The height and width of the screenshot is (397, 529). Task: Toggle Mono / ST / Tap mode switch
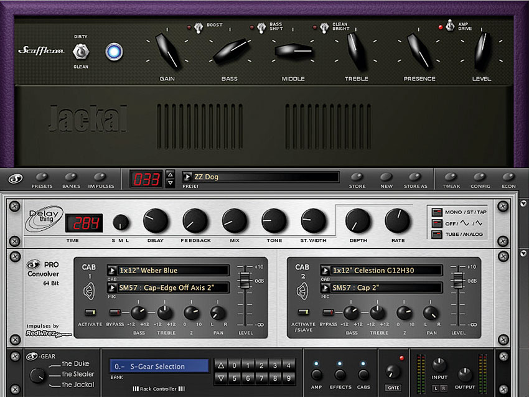coord(437,212)
